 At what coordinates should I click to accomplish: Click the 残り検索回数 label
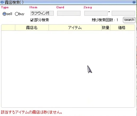tap(105, 20)
